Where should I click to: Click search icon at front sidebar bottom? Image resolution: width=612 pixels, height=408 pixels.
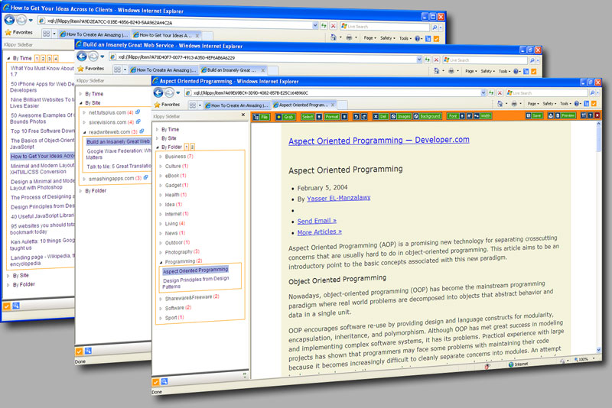click(x=164, y=381)
